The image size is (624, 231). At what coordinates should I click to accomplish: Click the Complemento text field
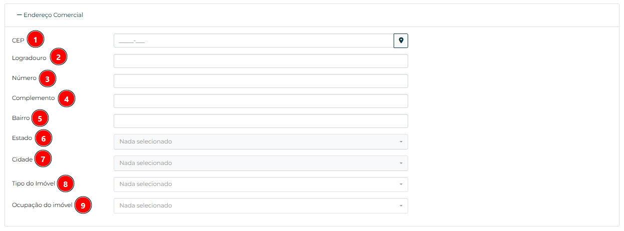tap(260, 101)
